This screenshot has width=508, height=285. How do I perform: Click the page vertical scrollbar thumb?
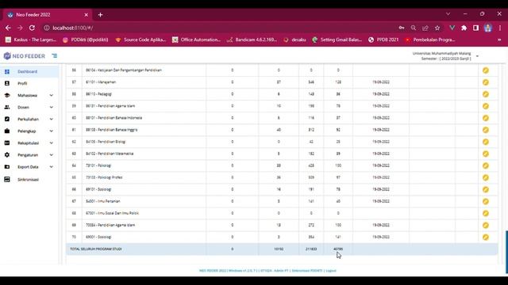tap(506, 252)
